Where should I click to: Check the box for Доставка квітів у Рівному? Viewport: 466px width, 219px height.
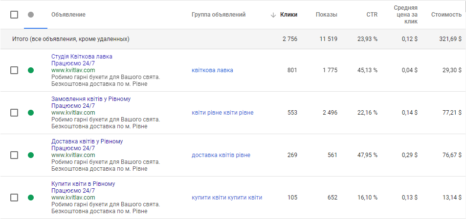pos(14,155)
